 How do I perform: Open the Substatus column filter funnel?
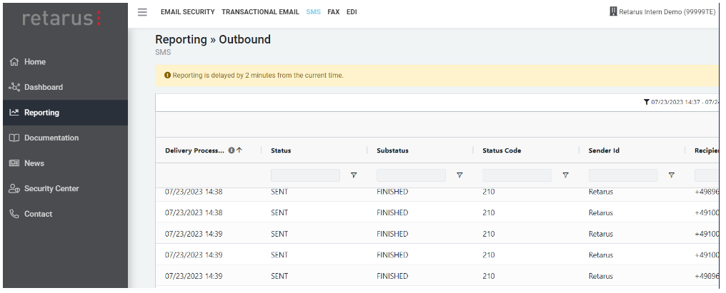[459, 175]
